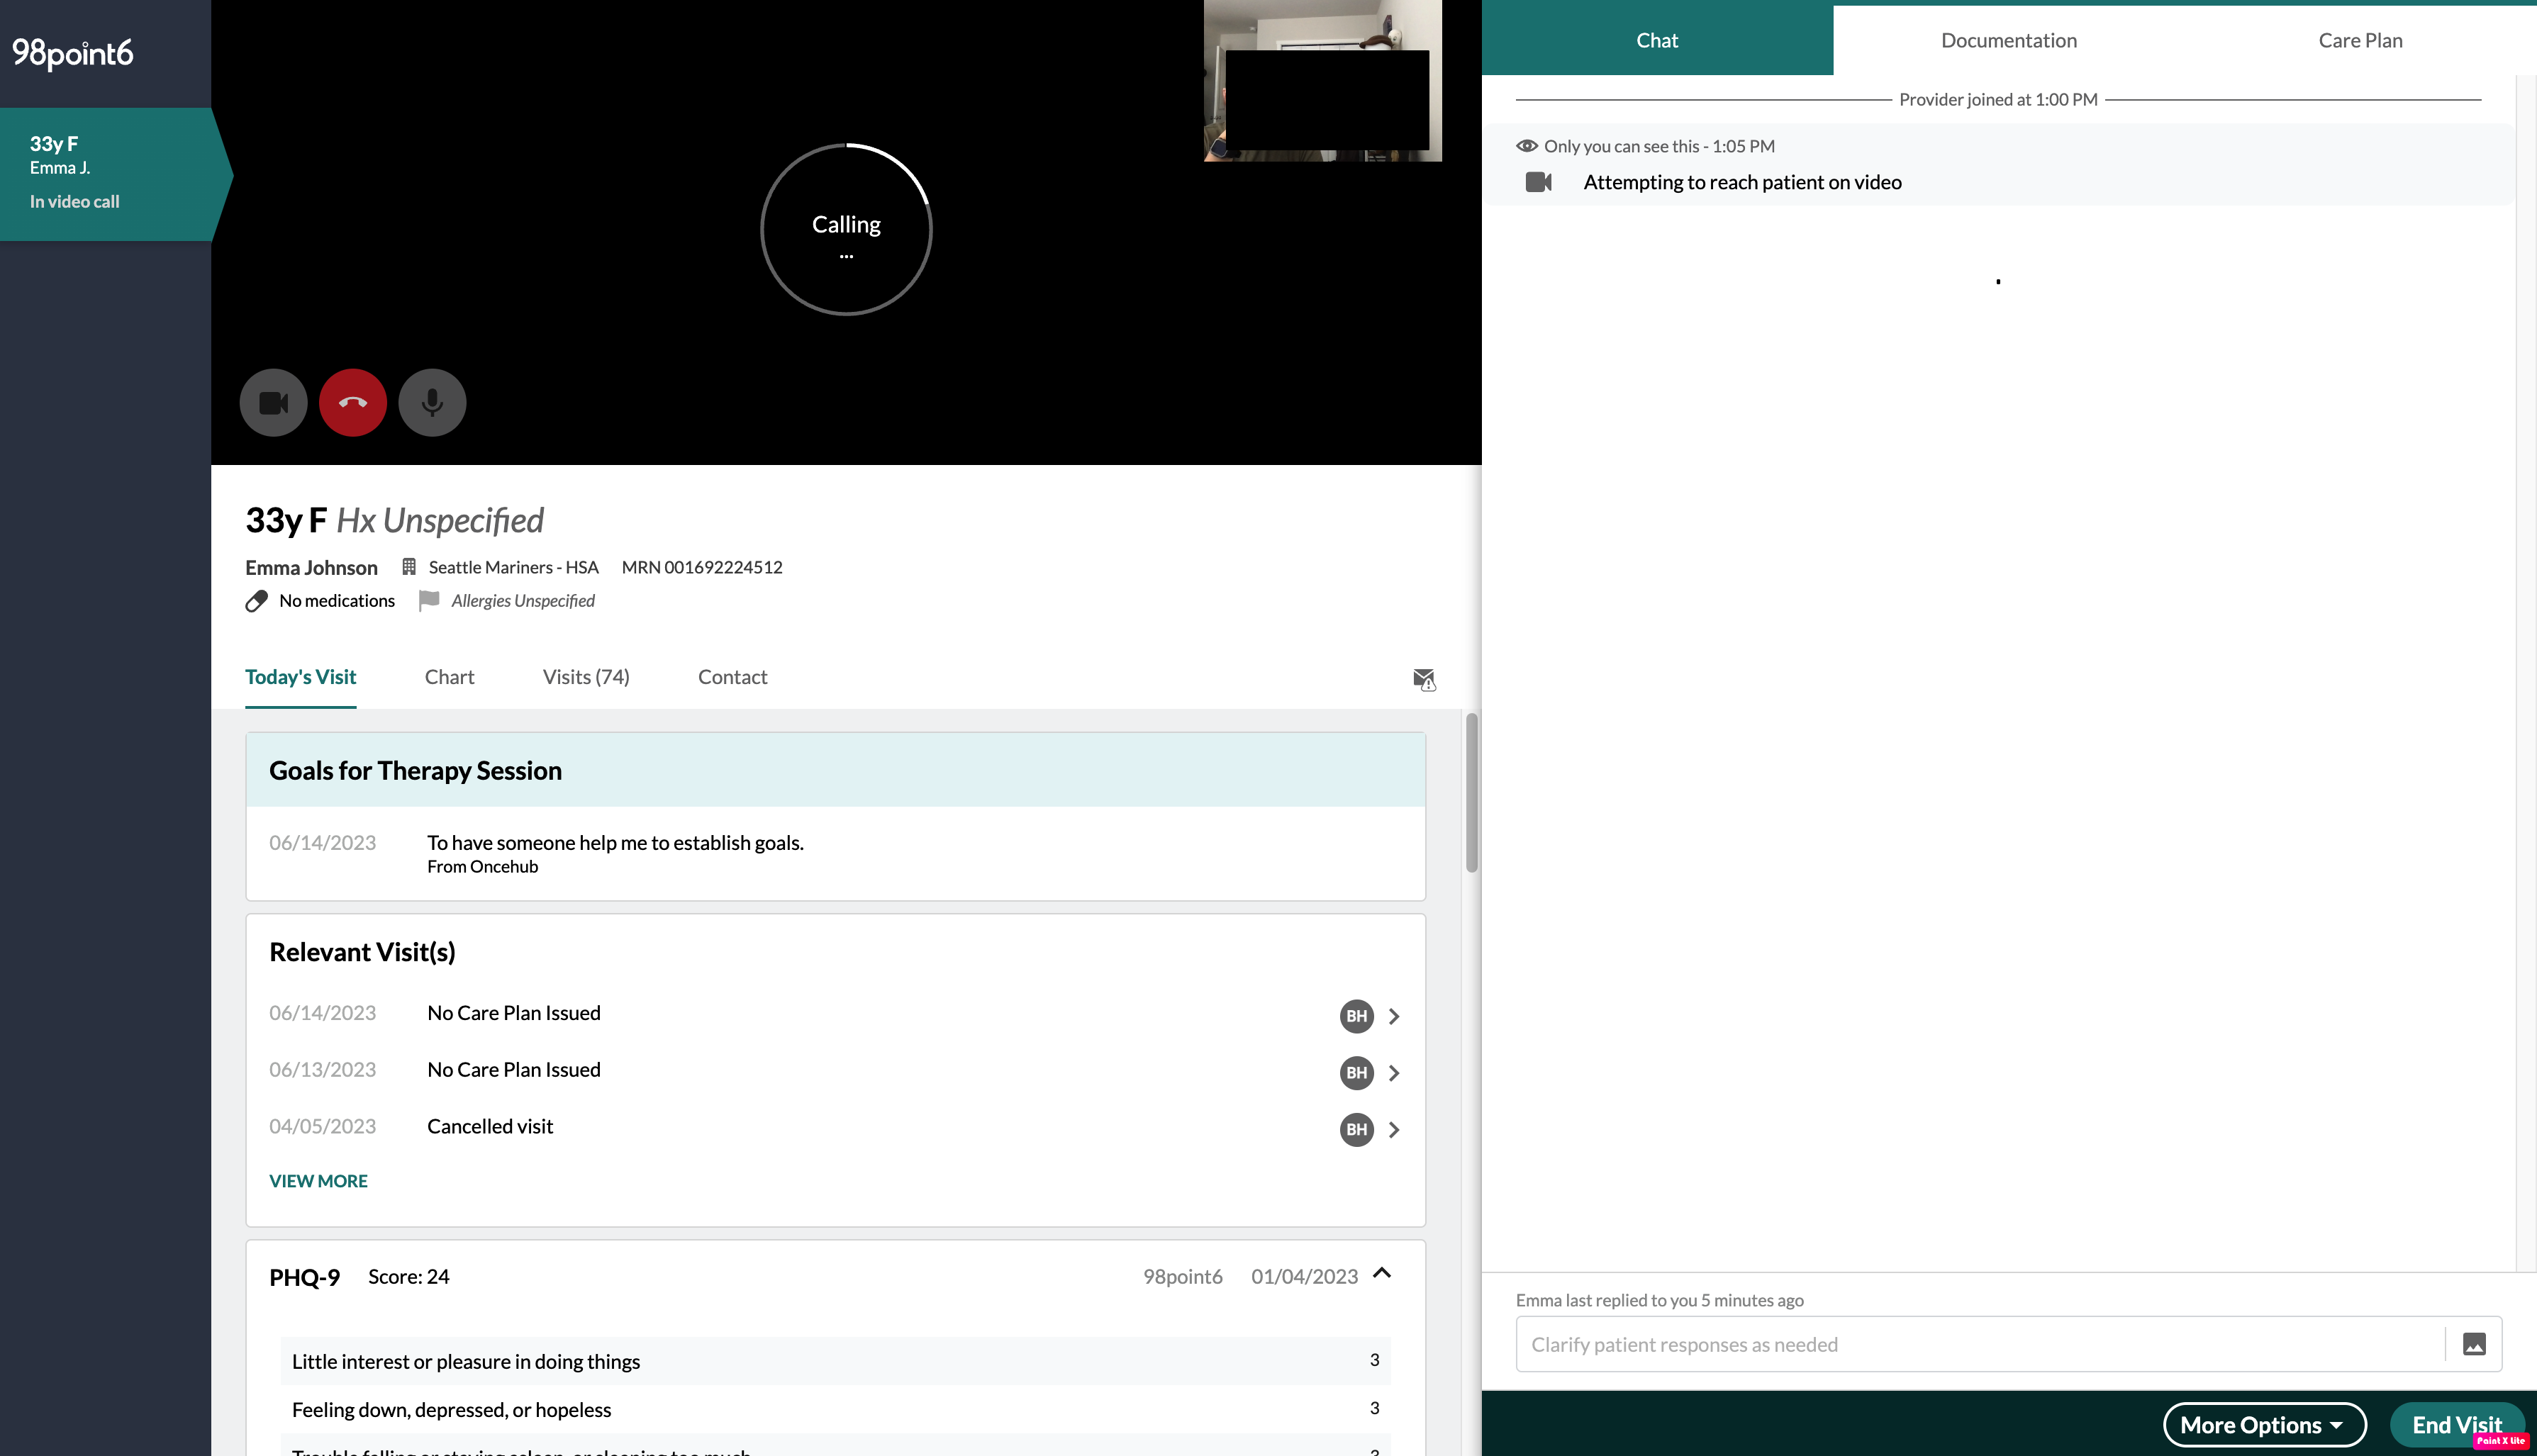Click the 98point6 logo
2537x1456 pixels.
coord(72,52)
